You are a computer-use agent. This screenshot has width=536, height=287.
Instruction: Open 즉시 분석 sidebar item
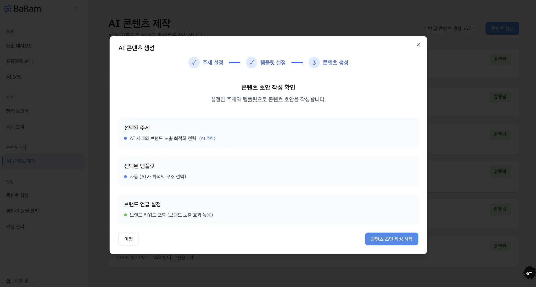point(15,127)
